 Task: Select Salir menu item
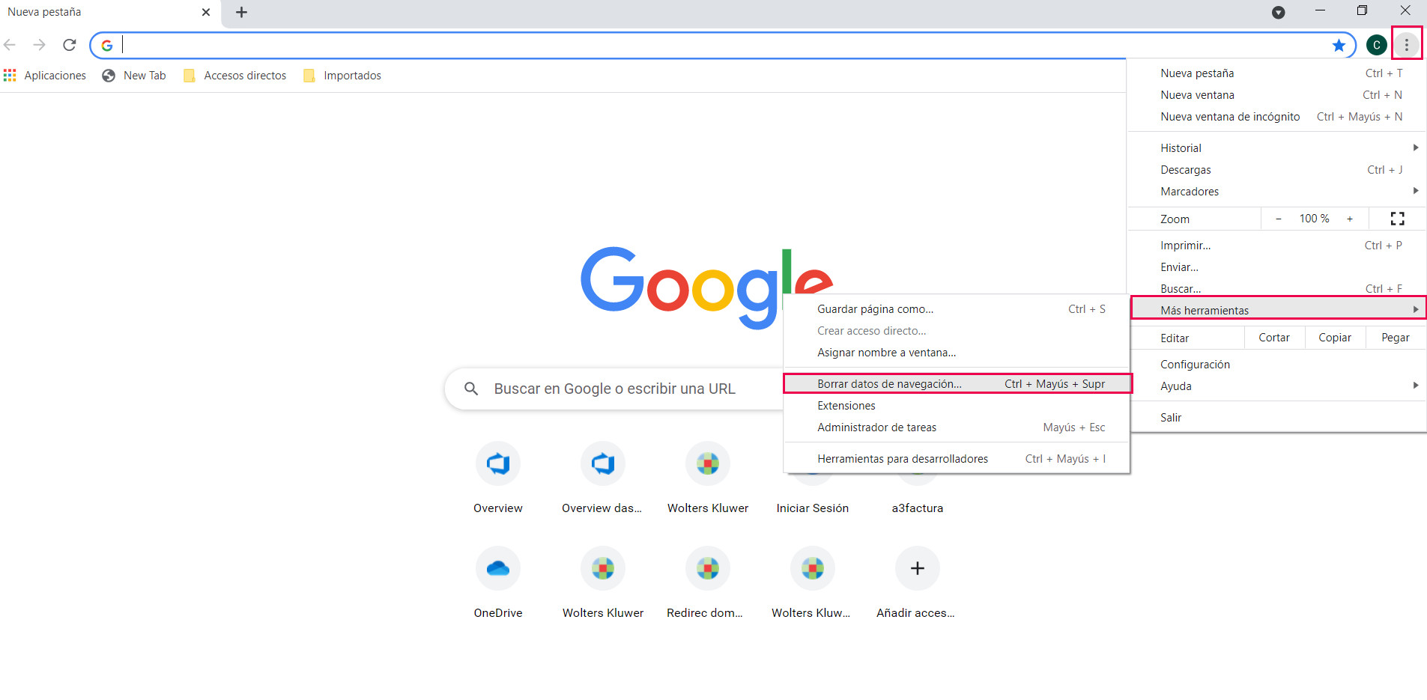point(1278,418)
